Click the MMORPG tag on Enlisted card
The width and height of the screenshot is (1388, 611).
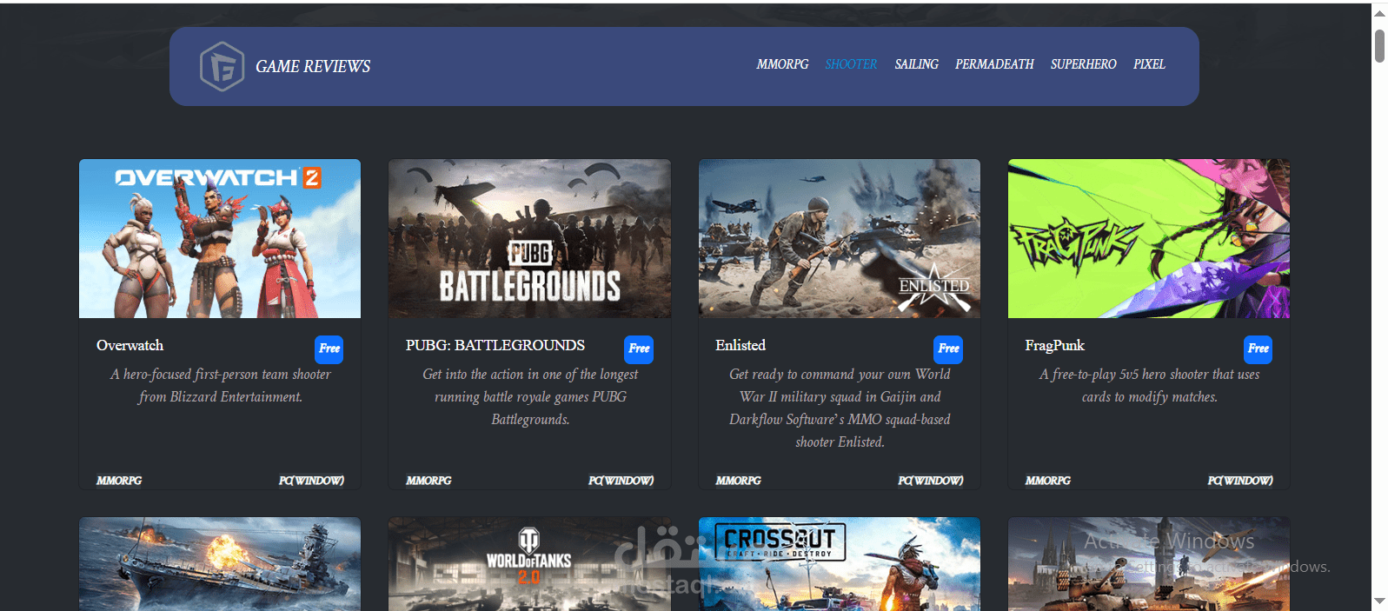click(x=738, y=481)
